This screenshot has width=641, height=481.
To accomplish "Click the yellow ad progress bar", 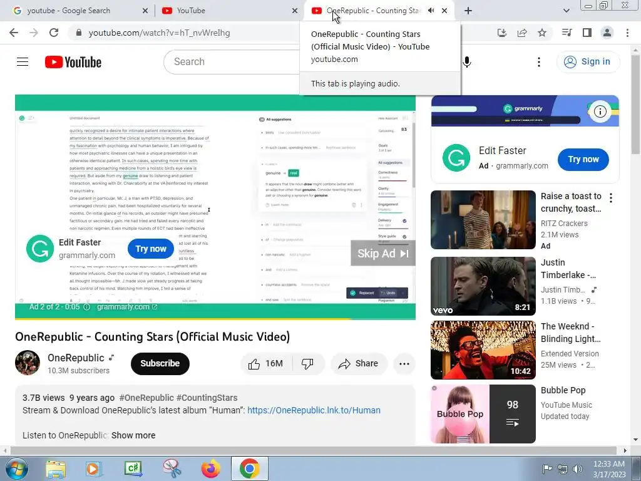I will [183, 318].
